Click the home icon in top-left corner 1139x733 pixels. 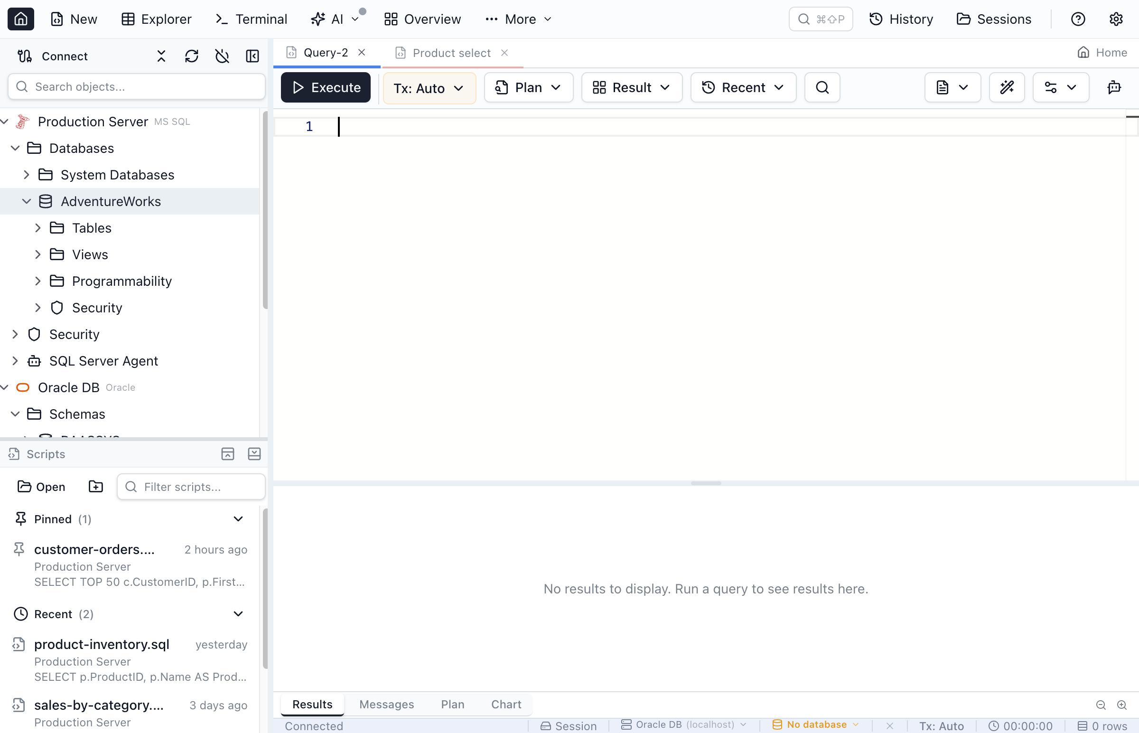(20, 19)
